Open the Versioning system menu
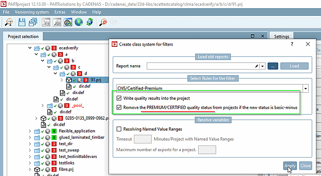This screenshot has height=176, width=321. [x=32, y=12]
